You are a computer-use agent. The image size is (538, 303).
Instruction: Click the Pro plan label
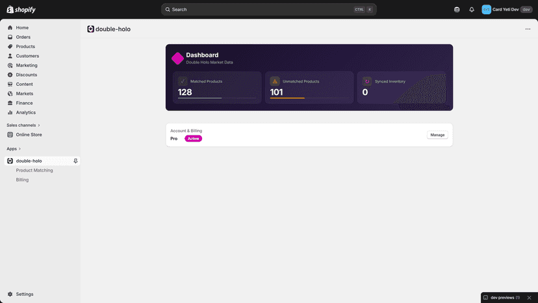coord(174,138)
